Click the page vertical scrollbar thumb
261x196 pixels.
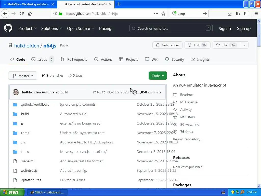(x=259, y=35)
